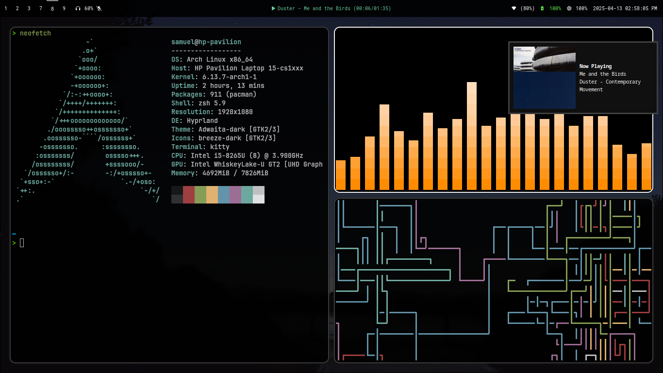Click the Uptime: 2 hours, 13 mins line
Image resolution: width=663 pixels, height=373 pixels.
(x=218, y=85)
